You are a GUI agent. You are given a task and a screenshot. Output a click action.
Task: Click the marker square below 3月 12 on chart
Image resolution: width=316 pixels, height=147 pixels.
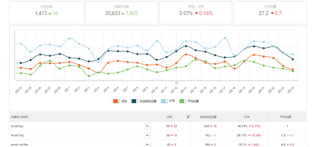click(x=176, y=83)
